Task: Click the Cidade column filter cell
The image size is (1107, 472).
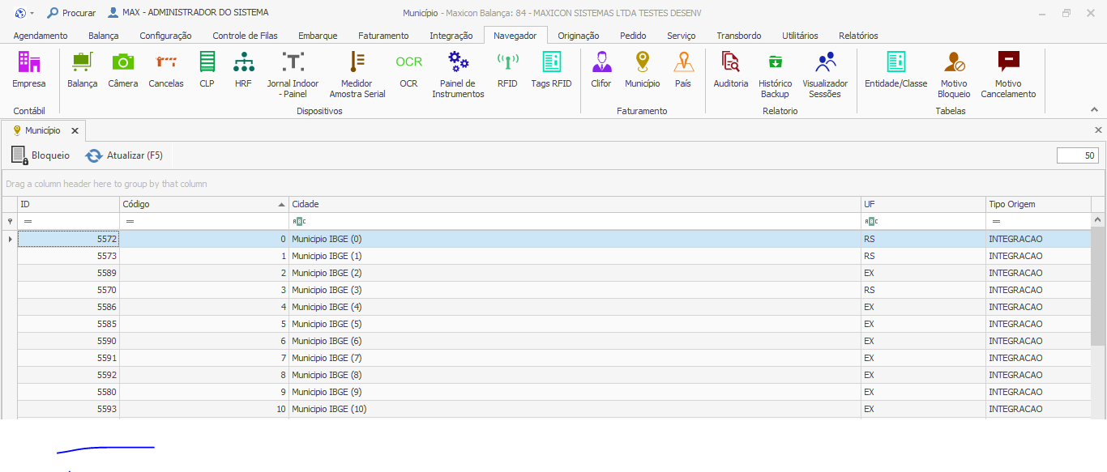Action: (x=575, y=221)
